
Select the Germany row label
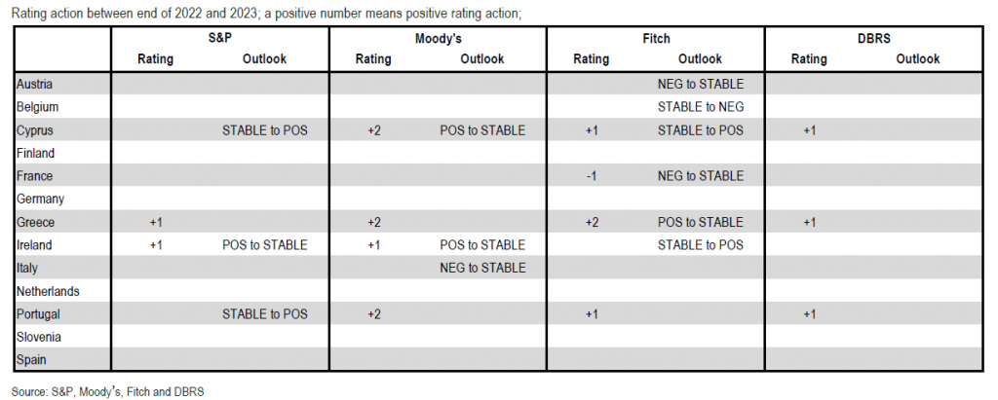[x=40, y=200]
